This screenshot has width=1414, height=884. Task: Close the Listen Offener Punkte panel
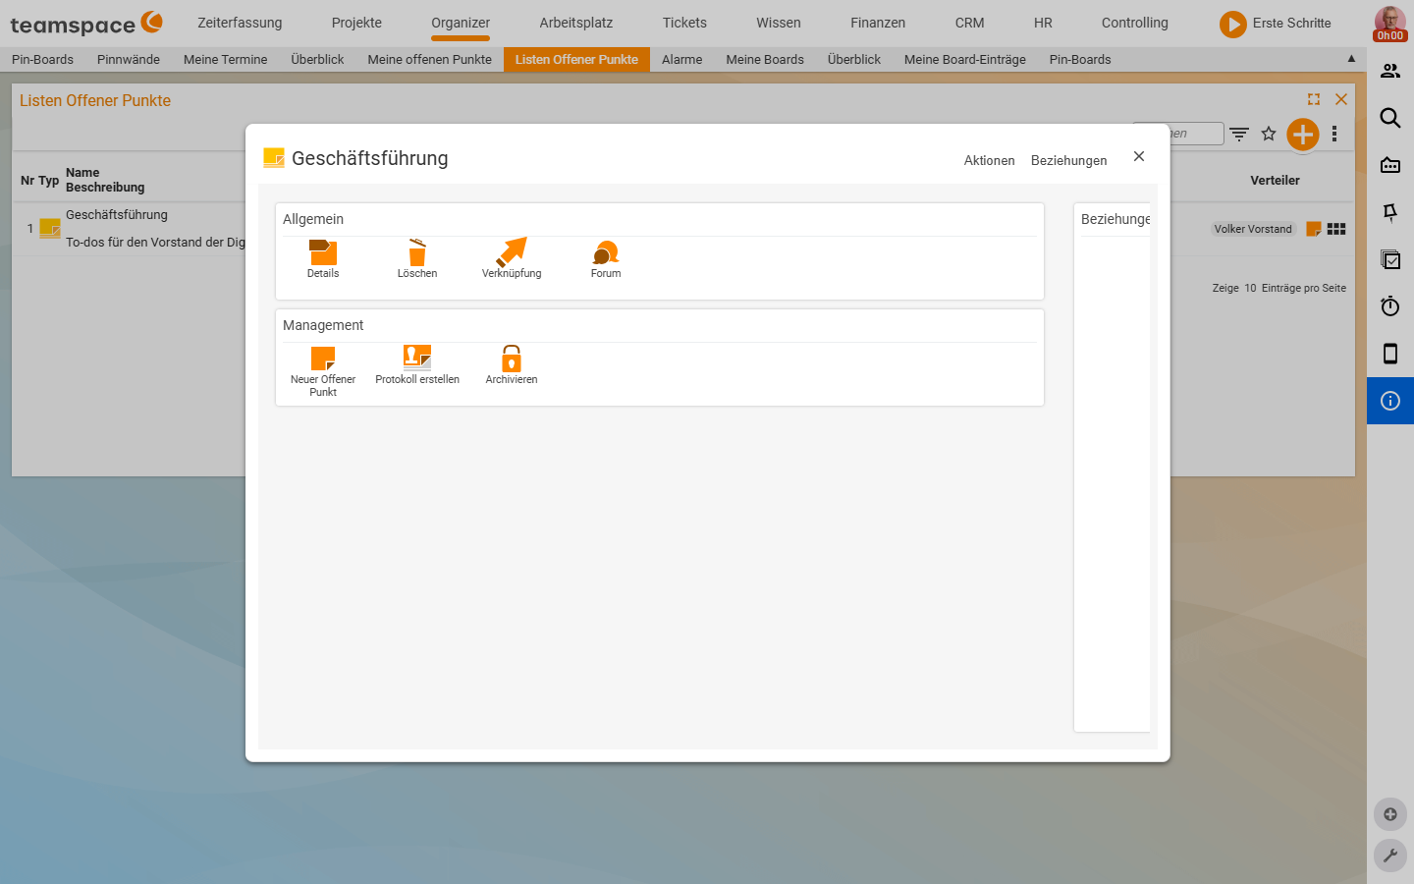click(x=1341, y=99)
